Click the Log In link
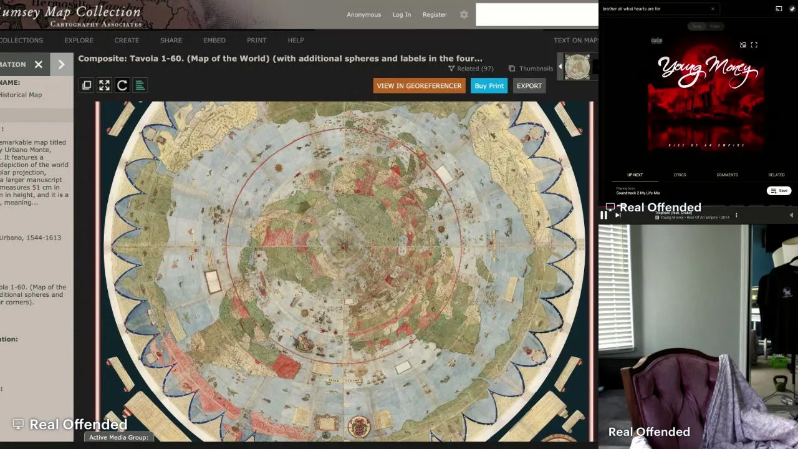The height and width of the screenshot is (449, 798). point(401,14)
